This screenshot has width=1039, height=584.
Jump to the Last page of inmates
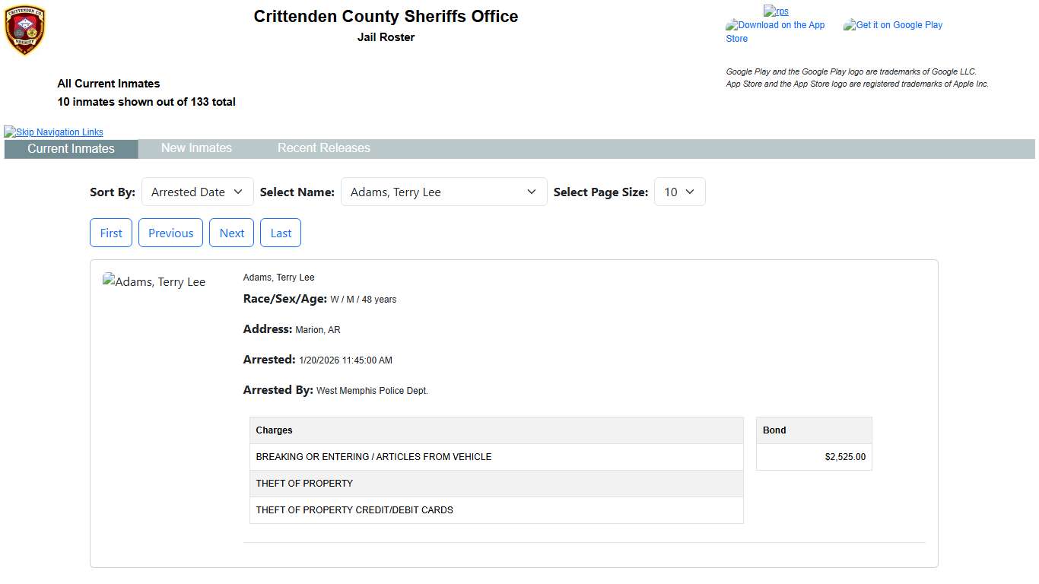point(281,233)
